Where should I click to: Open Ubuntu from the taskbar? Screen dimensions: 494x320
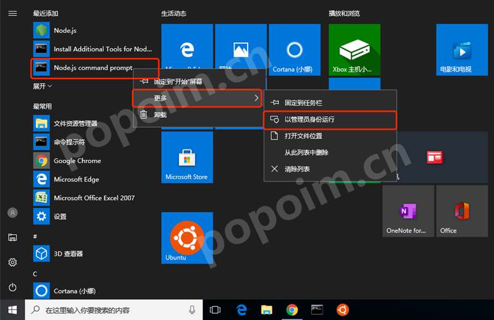343,310
